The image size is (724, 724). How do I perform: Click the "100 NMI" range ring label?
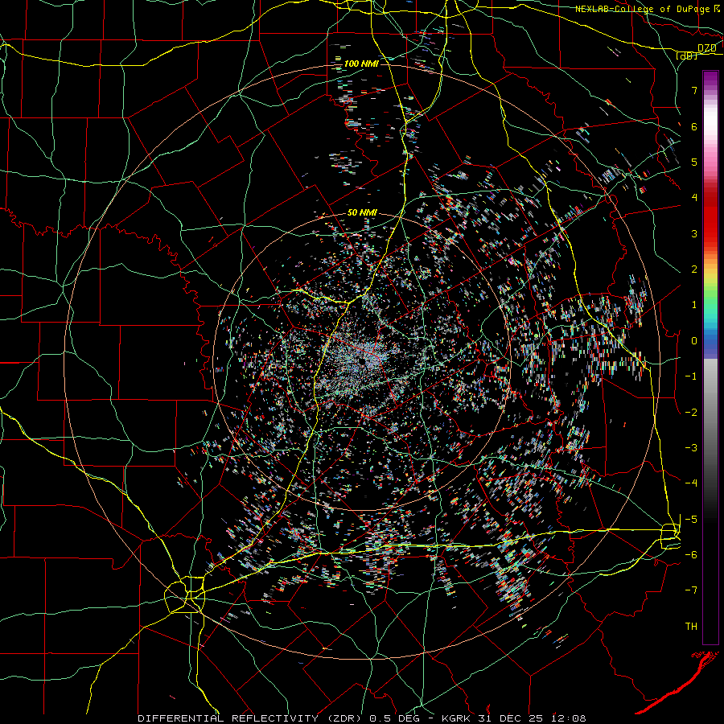pyautogui.click(x=361, y=64)
